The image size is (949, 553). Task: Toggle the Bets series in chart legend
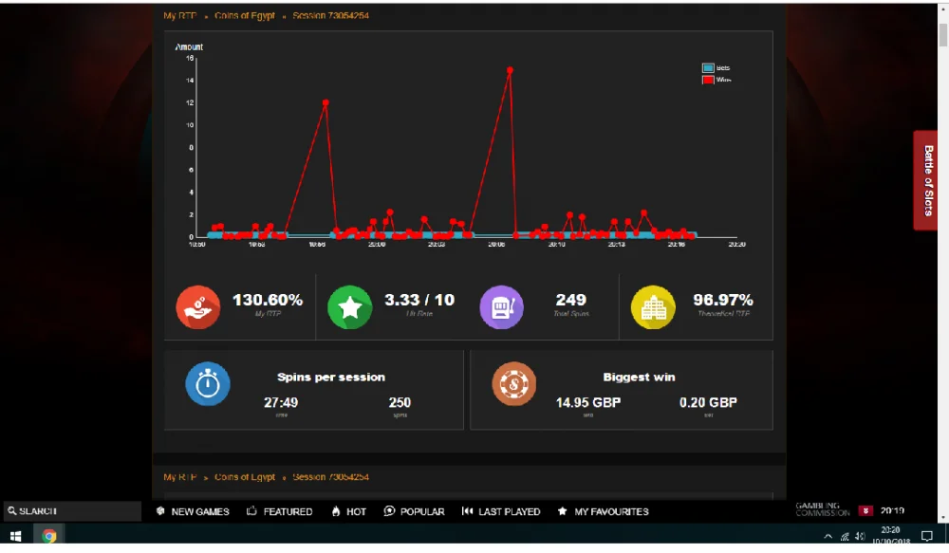click(716, 67)
